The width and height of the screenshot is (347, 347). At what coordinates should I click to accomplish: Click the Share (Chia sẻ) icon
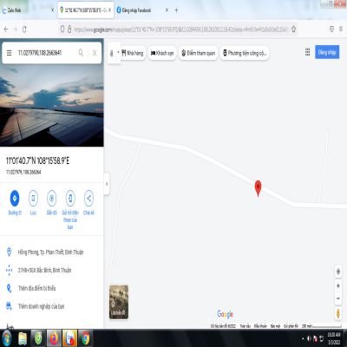[x=88, y=199]
